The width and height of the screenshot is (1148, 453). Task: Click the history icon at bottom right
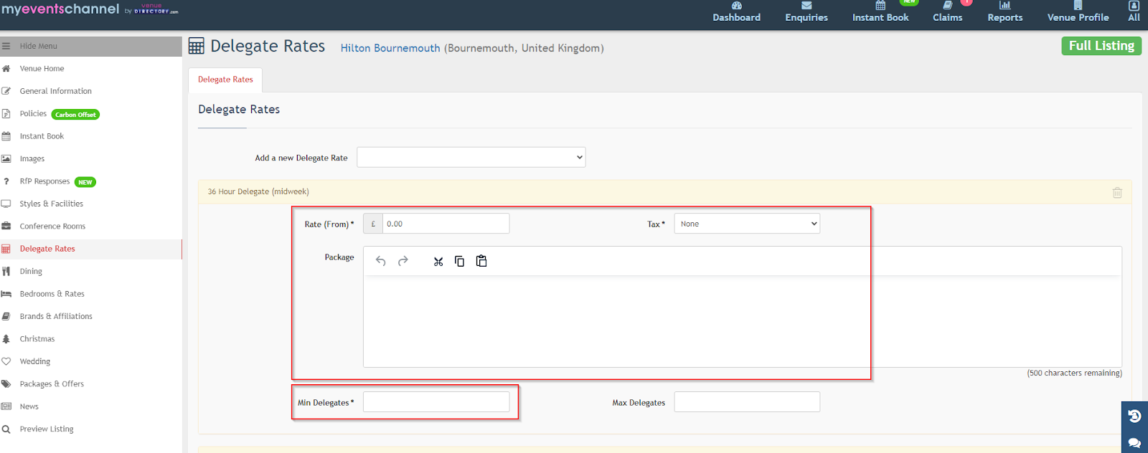coord(1134,416)
